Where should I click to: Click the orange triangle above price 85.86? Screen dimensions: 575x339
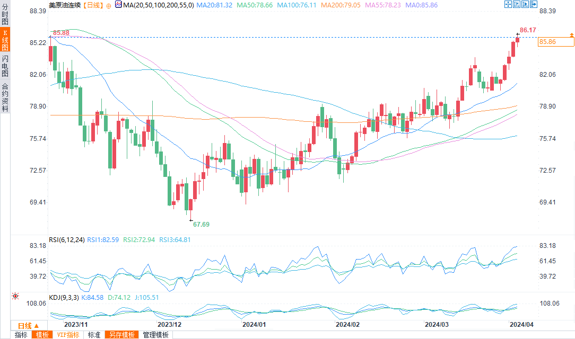tap(571, 35)
